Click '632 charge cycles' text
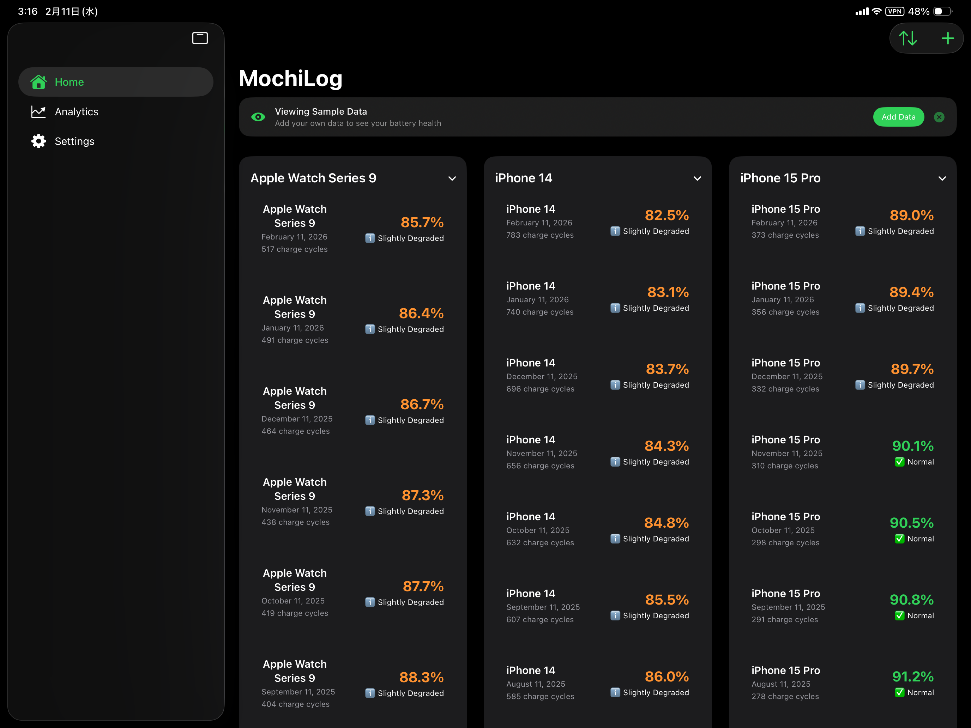The height and width of the screenshot is (728, 971). pos(540,543)
